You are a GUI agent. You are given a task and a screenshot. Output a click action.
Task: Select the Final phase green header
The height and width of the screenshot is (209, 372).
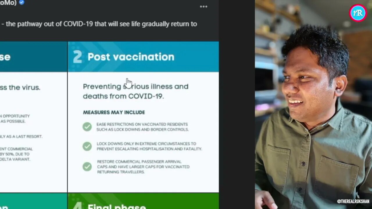pos(143,201)
